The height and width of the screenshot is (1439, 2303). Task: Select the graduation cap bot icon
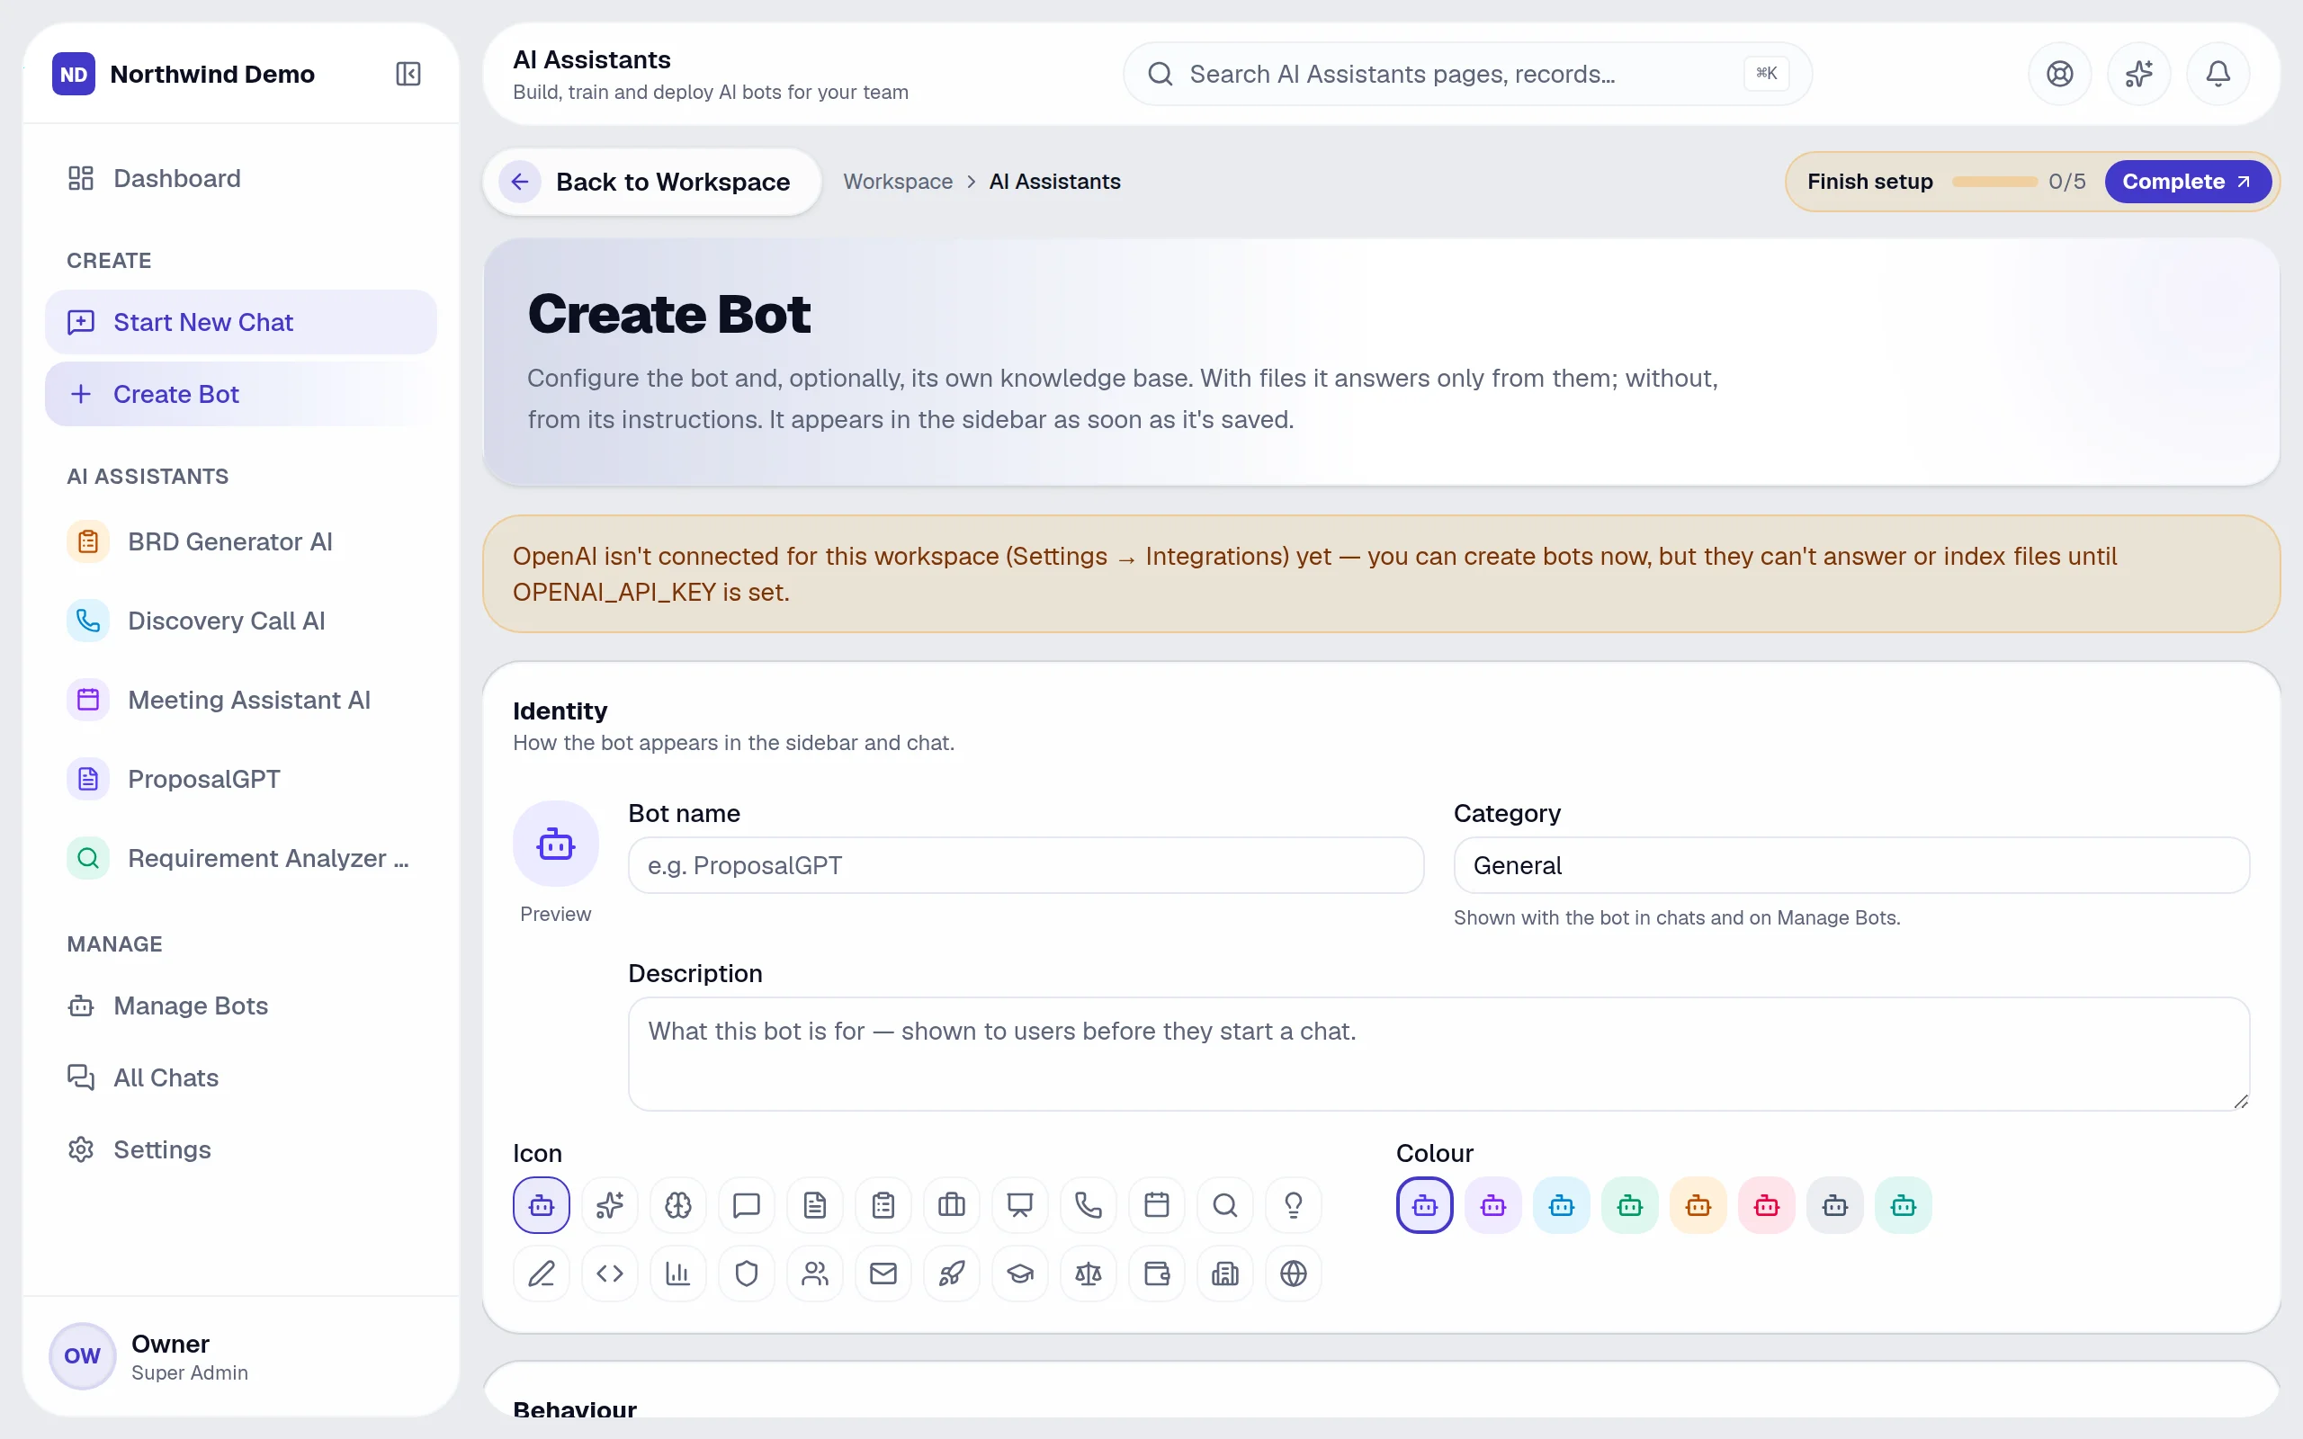(x=1020, y=1274)
